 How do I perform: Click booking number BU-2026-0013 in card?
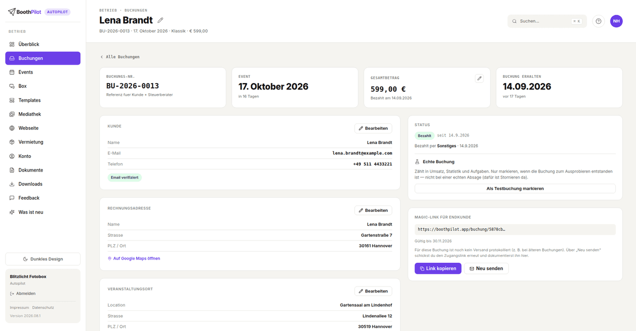(132, 86)
